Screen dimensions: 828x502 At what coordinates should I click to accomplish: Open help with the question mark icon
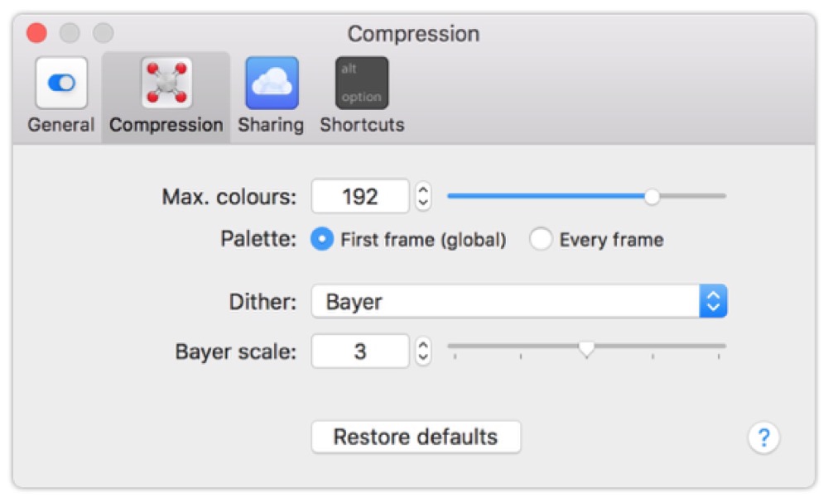763,437
